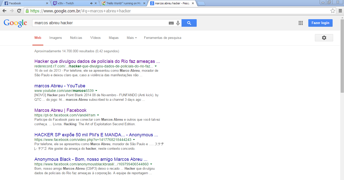Switch to the Imagens search tab

[55, 38]
